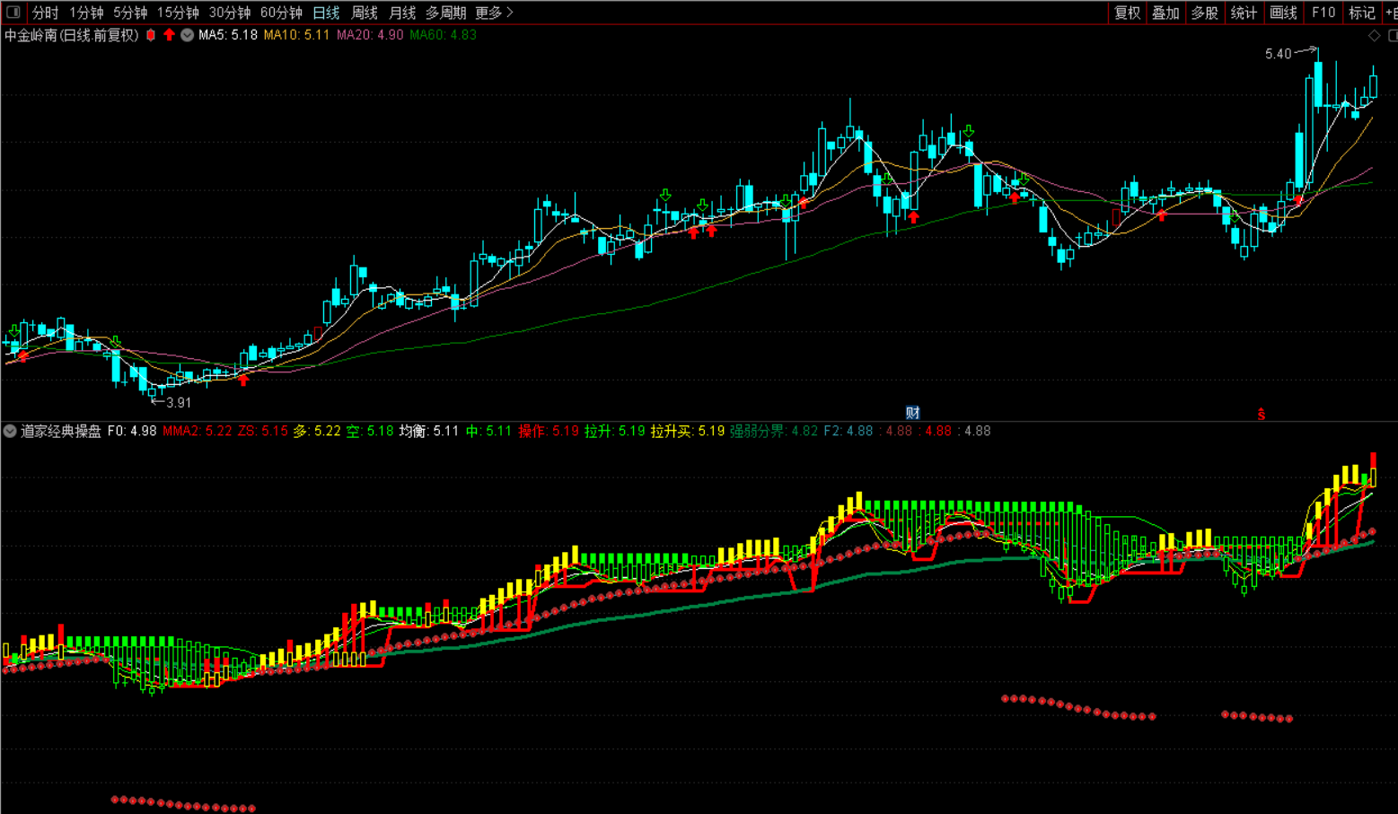Click the 均衡: 5.11 indicator value
Screen dimensions: 1398x814
429,431
